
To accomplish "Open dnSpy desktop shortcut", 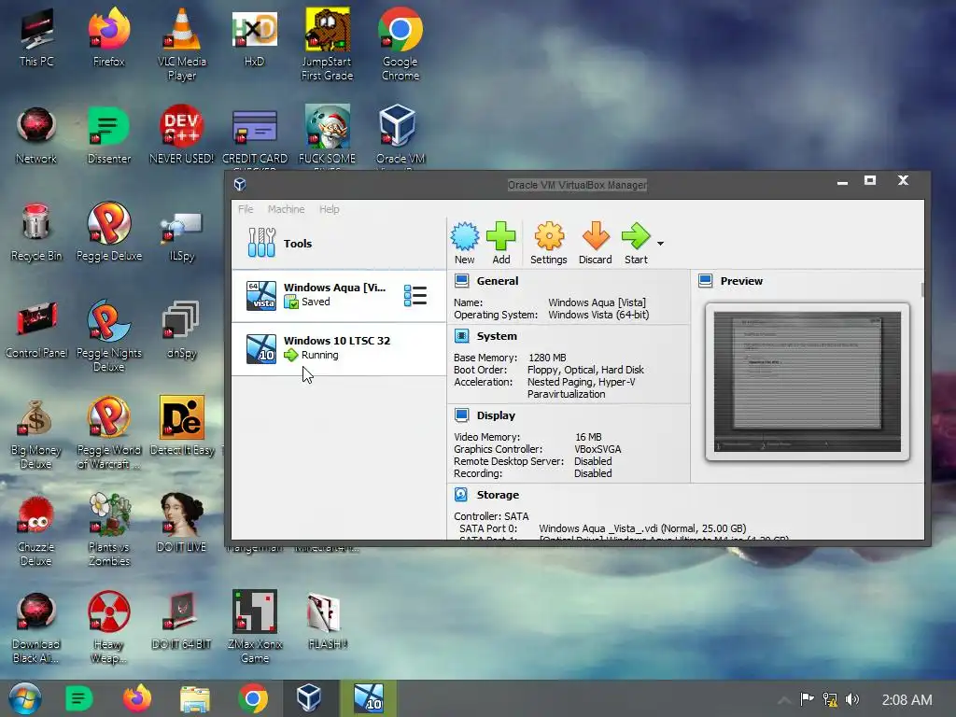I will pyautogui.click(x=182, y=330).
